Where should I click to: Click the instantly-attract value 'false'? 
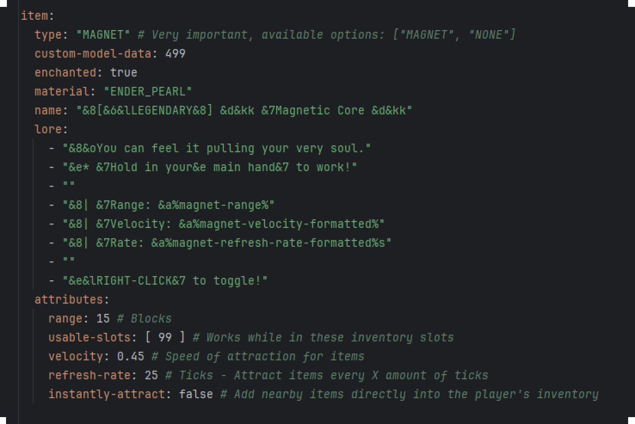[196, 394]
